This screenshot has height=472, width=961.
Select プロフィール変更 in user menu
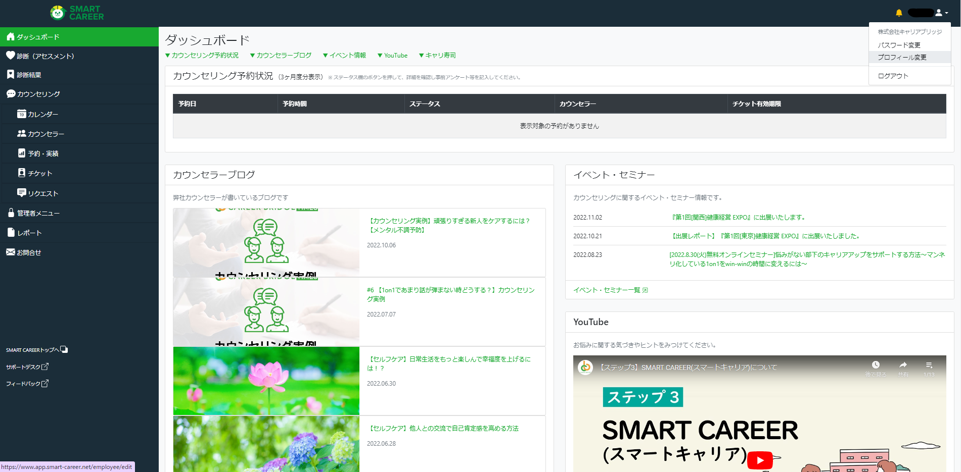[x=909, y=57]
